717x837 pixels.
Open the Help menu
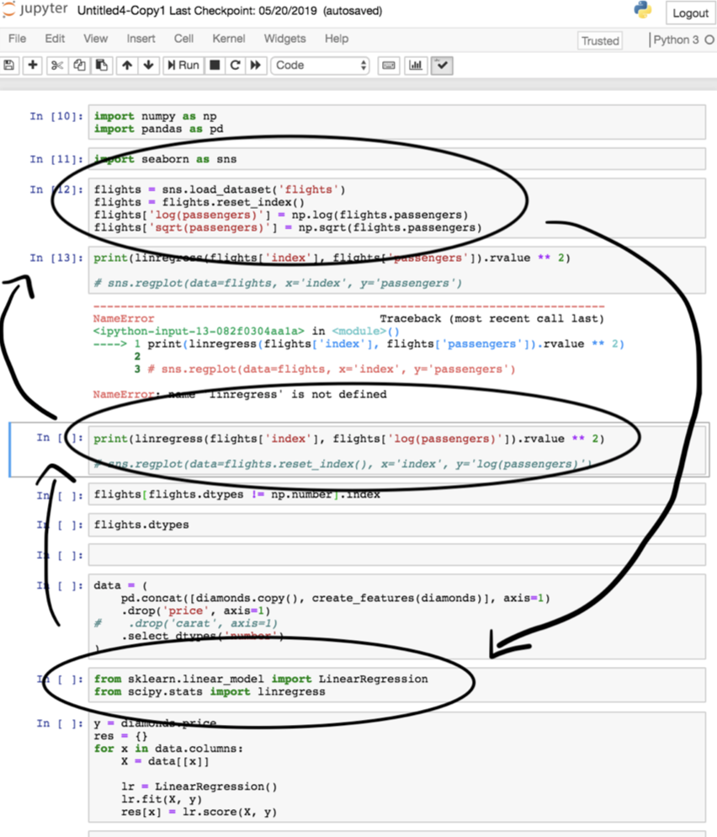337,39
